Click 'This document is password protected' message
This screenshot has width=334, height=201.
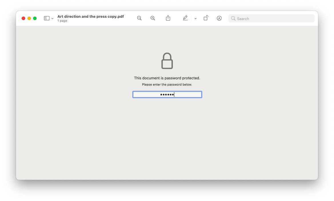(x=167, y=78)
